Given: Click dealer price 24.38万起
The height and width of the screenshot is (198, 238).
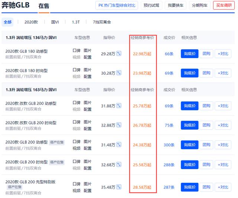Looking at the screenshot, I should click(x=142, y=145).
